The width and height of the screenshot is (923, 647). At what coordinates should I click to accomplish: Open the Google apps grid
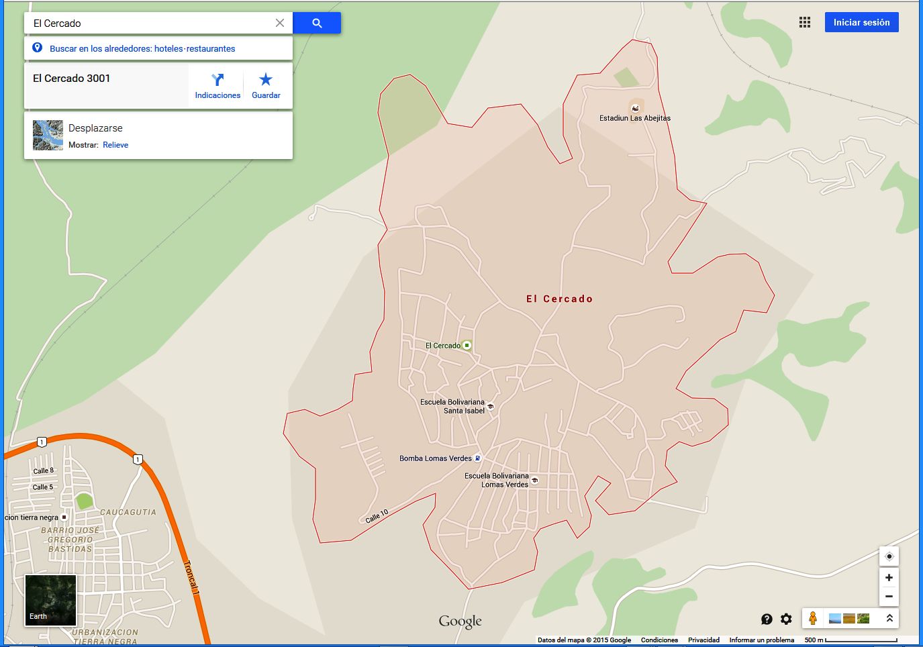805,22
